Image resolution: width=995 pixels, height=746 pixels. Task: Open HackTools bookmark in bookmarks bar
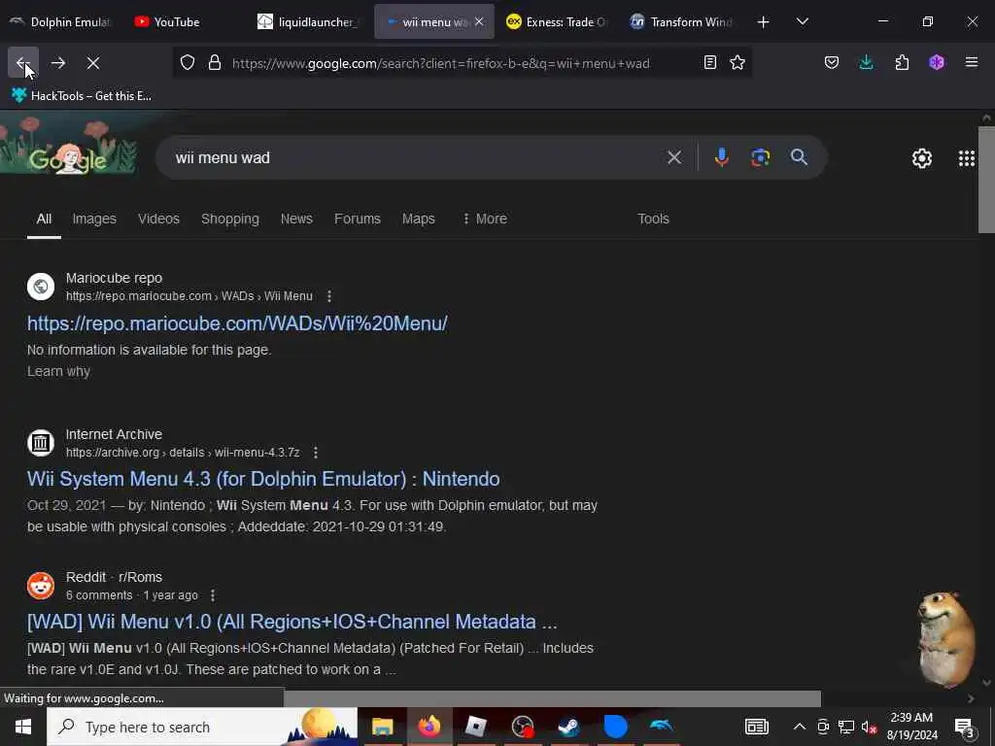[x=82, y=96]
